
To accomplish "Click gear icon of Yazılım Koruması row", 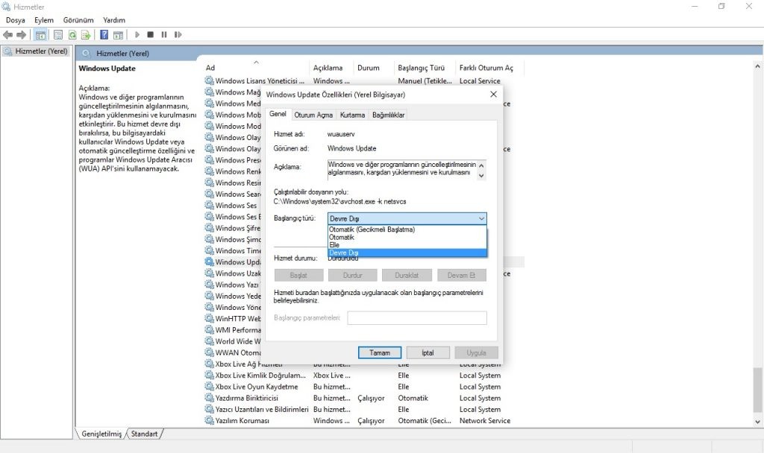I will [x=209, y=420].
